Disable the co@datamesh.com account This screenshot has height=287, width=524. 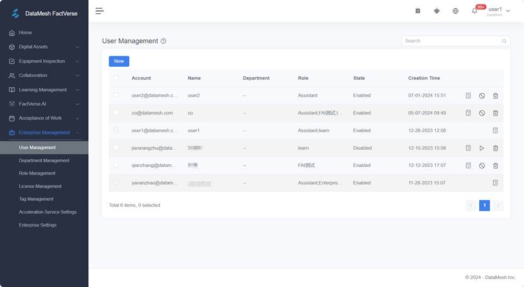[482, 113]
